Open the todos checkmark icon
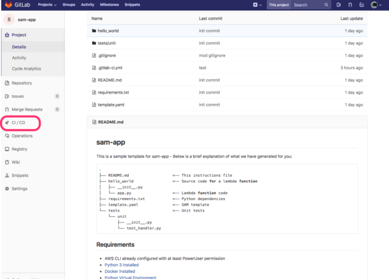Image resolution: width=389 pixels, height=279 pixels. click(x=362, y=5)
